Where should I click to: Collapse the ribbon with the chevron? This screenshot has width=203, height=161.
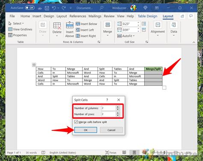[x=194, y=42]
